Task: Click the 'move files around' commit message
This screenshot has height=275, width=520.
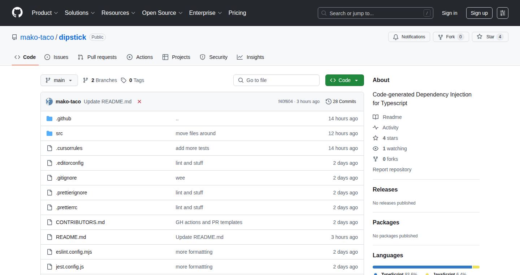Action: point(196,133)
